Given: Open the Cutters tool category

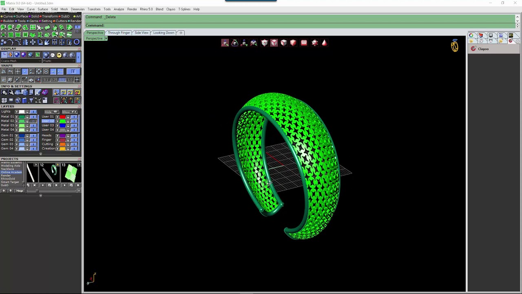Looking at the screenshot, I should [62, 21].
